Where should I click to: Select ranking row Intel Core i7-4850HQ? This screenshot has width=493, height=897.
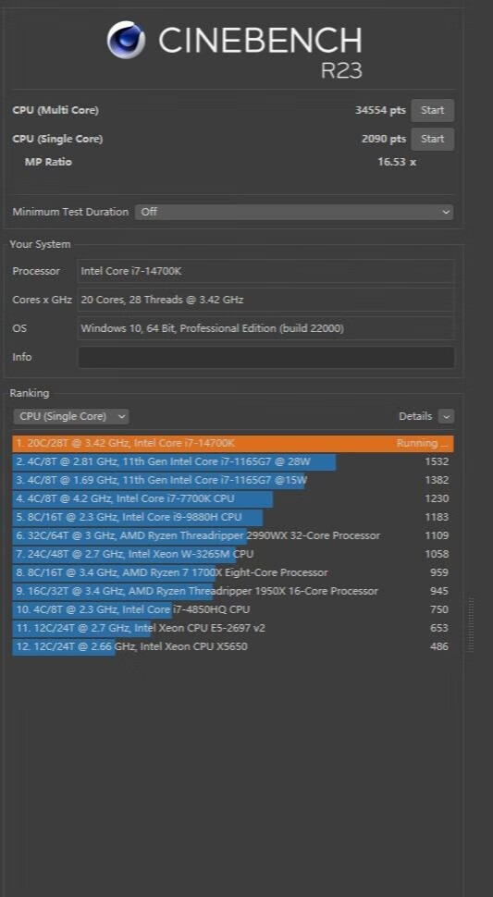point(233,609)
